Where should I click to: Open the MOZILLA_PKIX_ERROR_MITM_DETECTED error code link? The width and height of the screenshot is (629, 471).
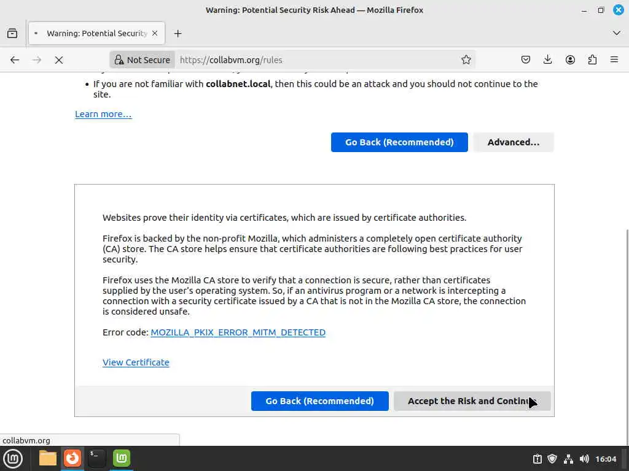click(238, 332)
